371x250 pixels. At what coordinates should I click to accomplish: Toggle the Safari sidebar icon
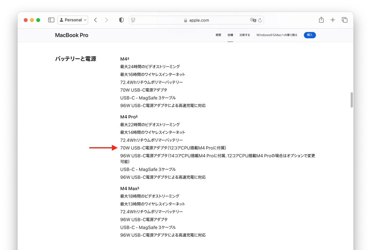tap(51, 20)
